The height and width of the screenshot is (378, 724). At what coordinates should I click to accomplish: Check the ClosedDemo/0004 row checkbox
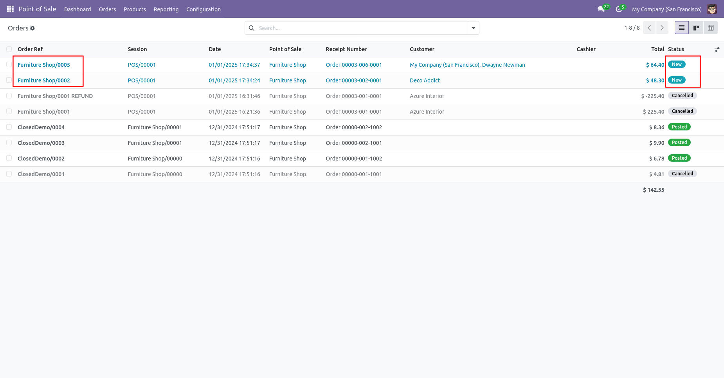[9, 127]
